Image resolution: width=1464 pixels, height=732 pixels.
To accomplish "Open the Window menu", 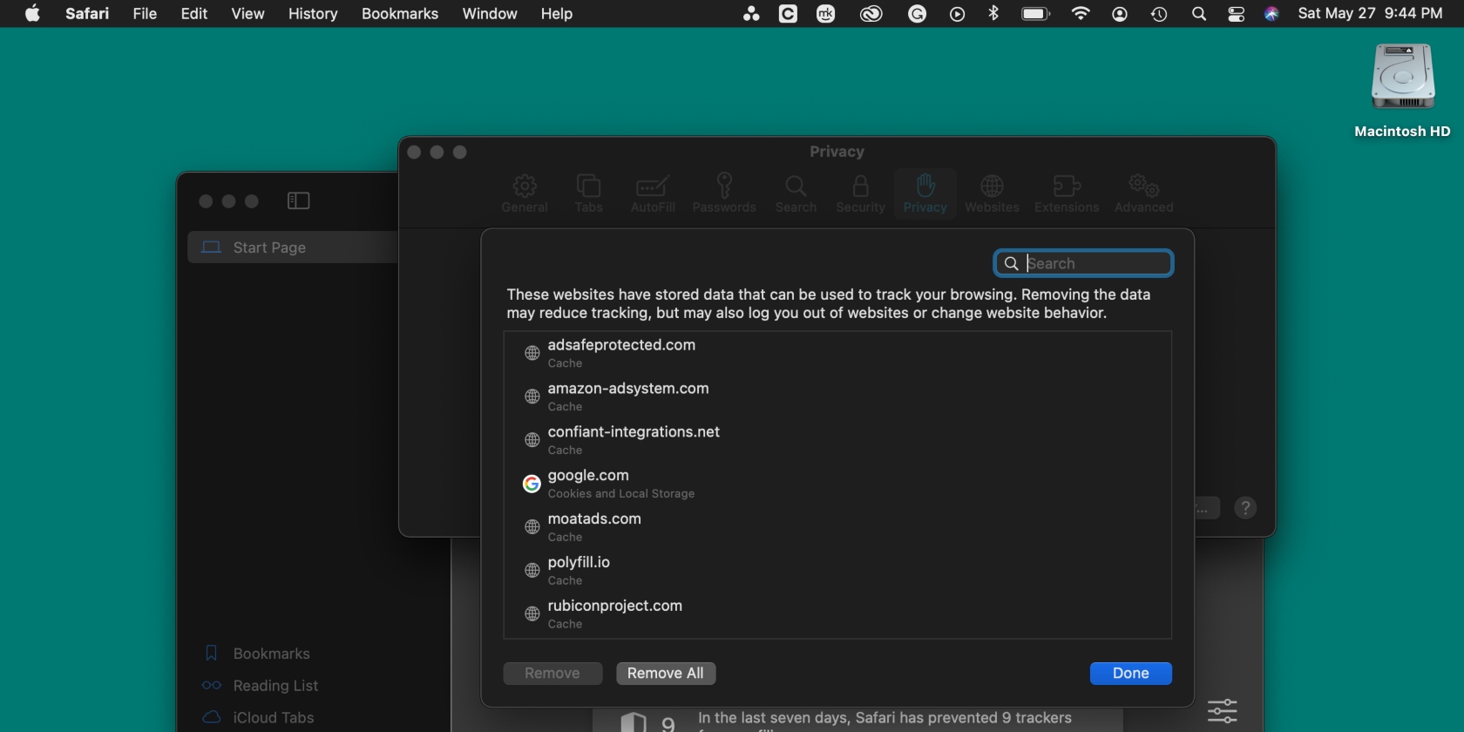I will point(490,14).
